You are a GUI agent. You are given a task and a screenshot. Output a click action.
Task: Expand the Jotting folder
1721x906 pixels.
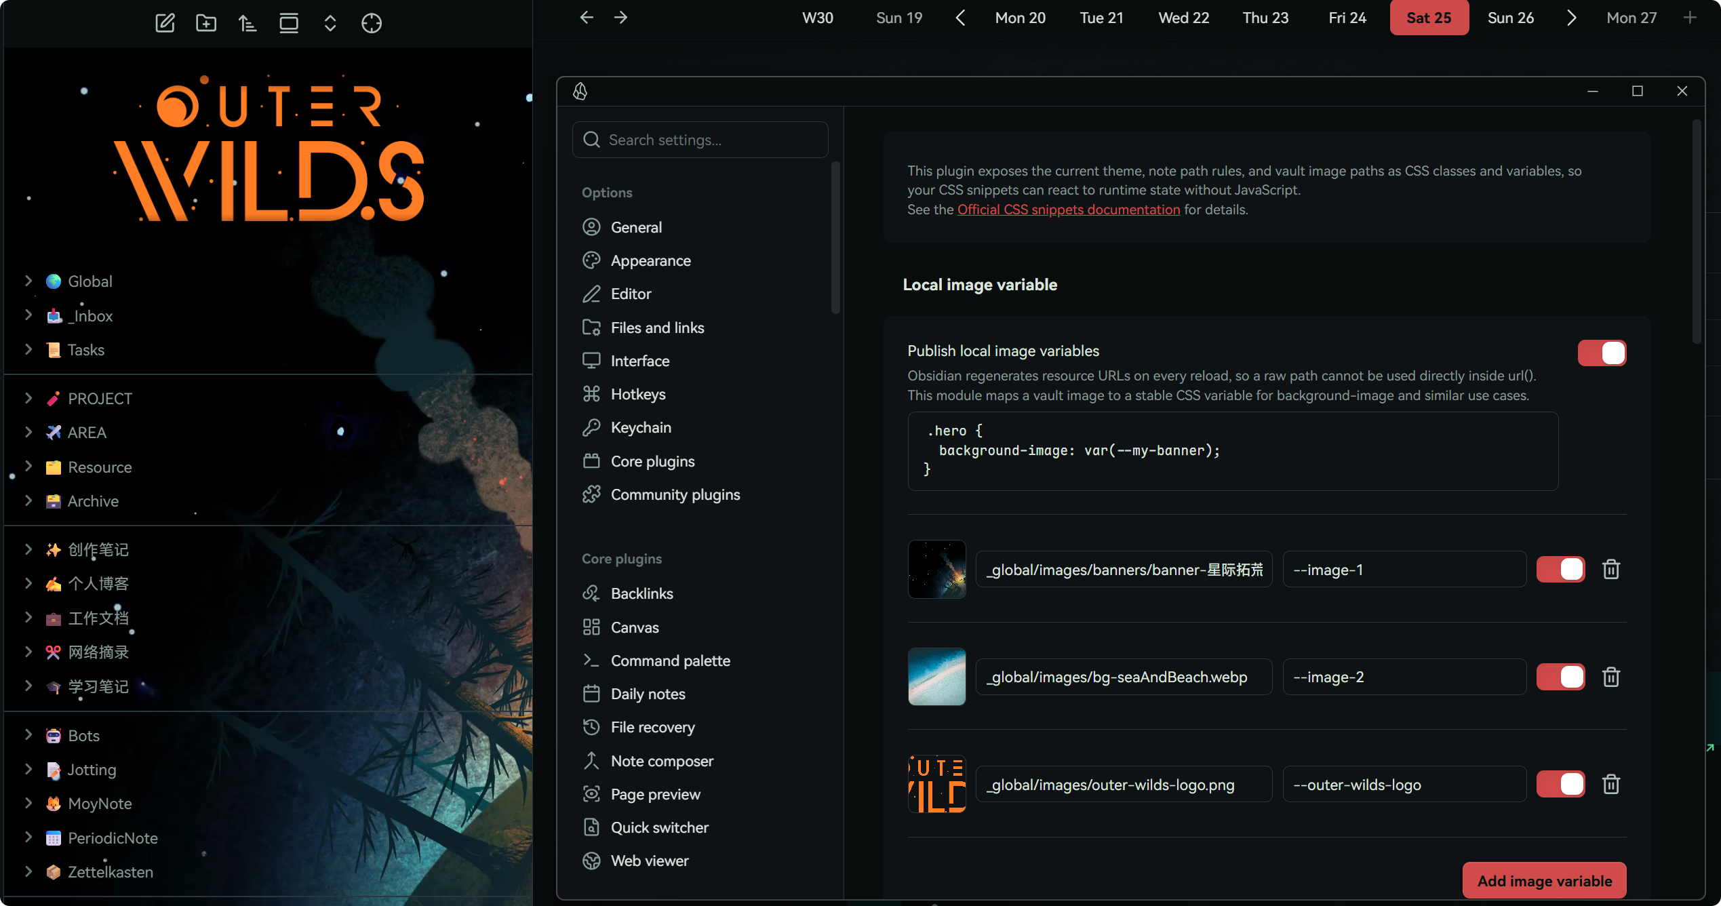coord(28,769)
